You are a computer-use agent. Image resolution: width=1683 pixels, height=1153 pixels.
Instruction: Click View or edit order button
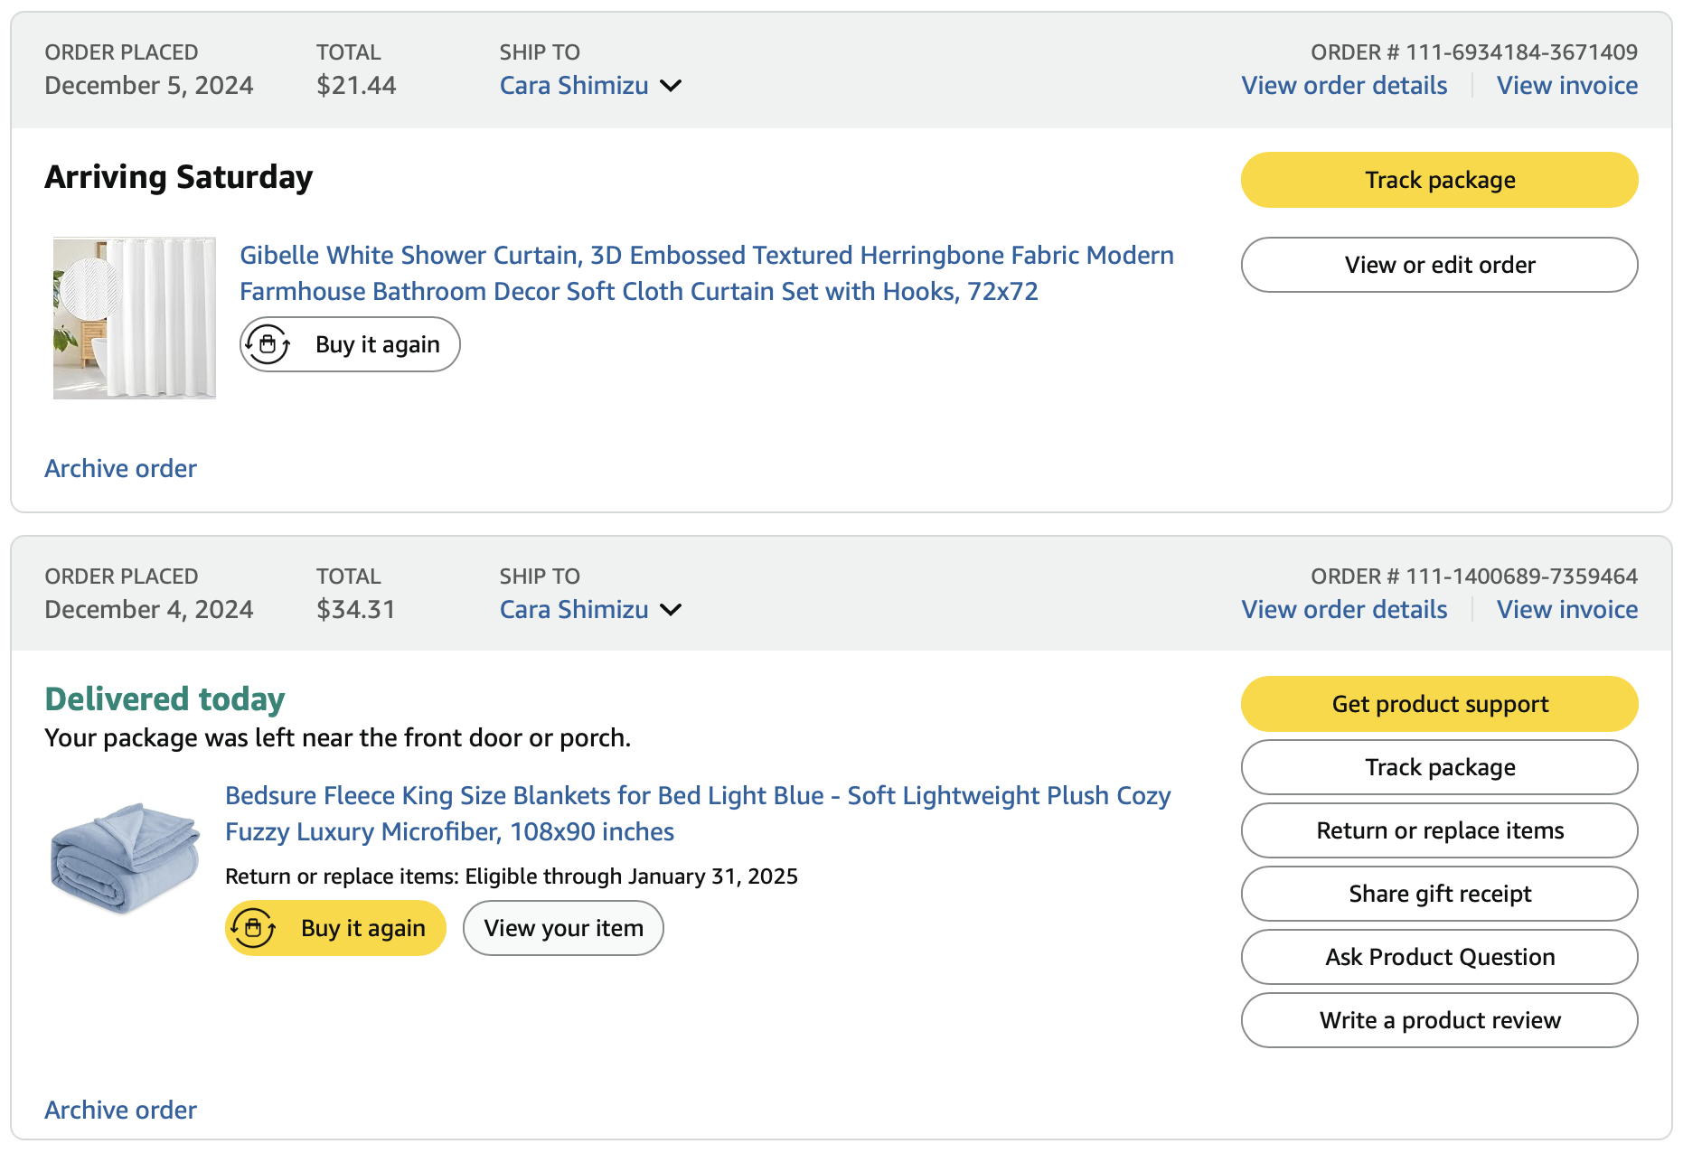1439,265
